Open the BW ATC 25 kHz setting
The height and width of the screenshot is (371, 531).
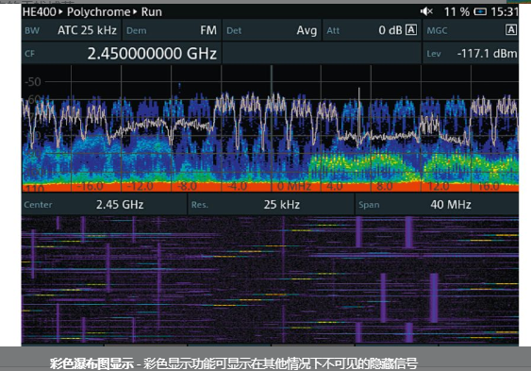tap(71, 30)
